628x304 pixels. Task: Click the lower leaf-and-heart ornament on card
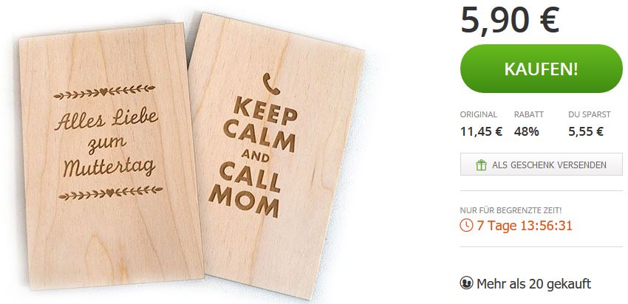pyautogui.click(x=111, y=193)
